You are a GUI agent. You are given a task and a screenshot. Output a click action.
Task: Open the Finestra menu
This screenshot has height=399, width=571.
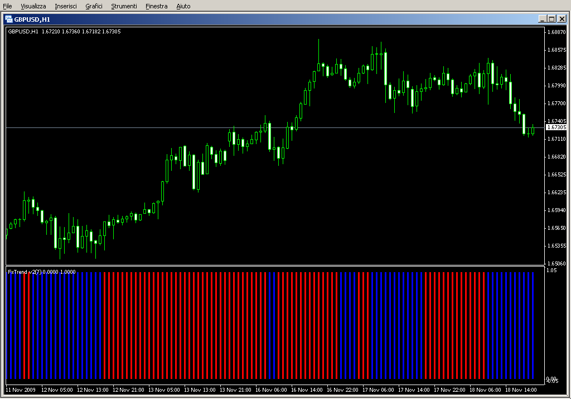(x=156, y=6)
